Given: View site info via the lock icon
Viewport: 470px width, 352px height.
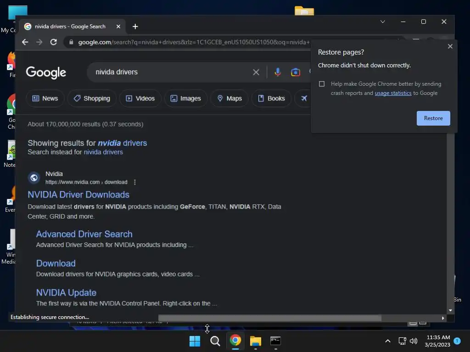Looking at the screenshot, I should point(71,42).
